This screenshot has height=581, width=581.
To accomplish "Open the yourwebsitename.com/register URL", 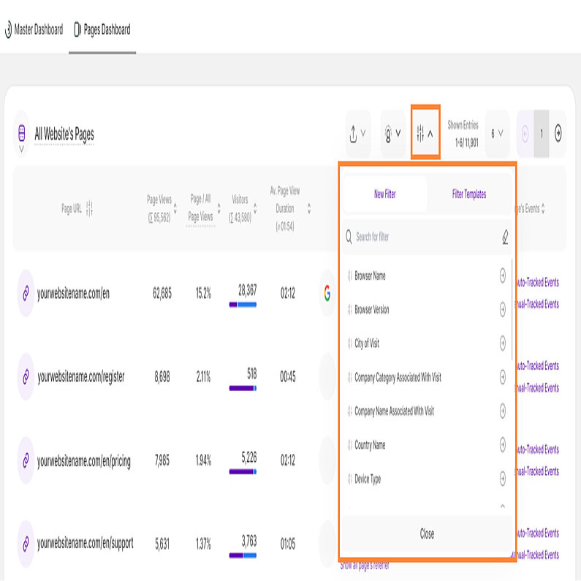I will pyautogui.click(x=81, y=377).
